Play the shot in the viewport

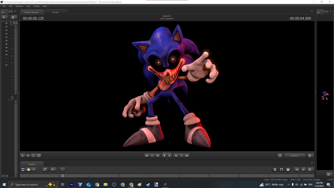(170, 156)
